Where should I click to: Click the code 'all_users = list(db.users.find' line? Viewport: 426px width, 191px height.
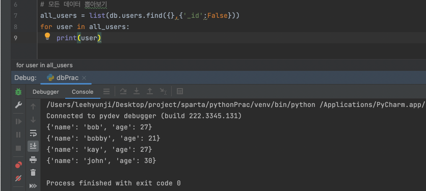point(140,16)
